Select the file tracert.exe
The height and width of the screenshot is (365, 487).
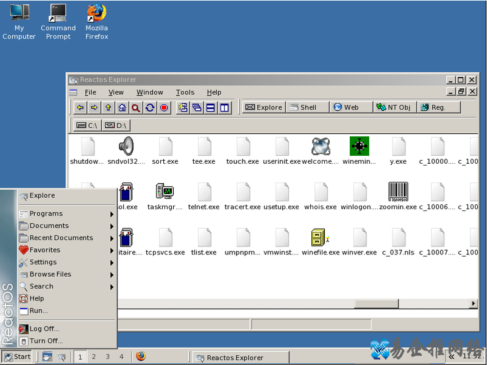click(243, 196)
